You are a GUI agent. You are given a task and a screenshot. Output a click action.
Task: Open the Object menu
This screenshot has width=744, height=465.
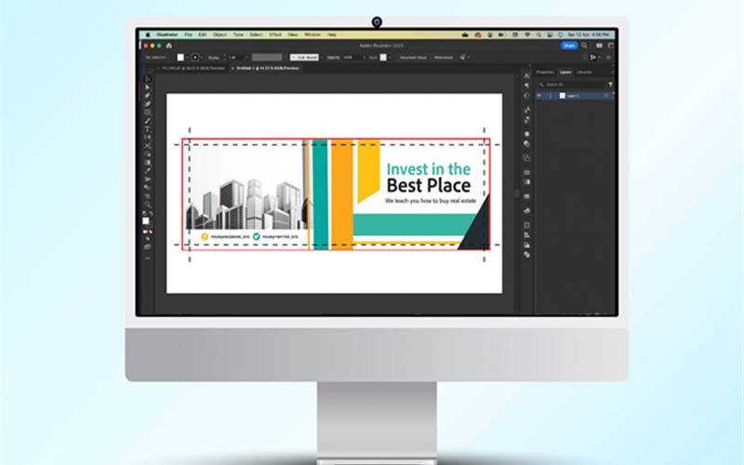219,34
